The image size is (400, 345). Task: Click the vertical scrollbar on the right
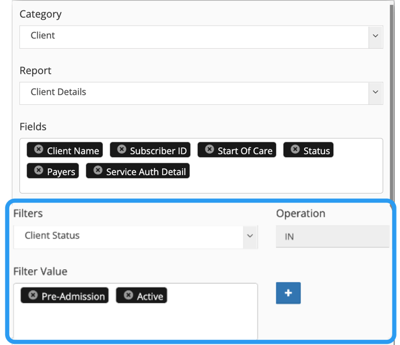(392, 102)
